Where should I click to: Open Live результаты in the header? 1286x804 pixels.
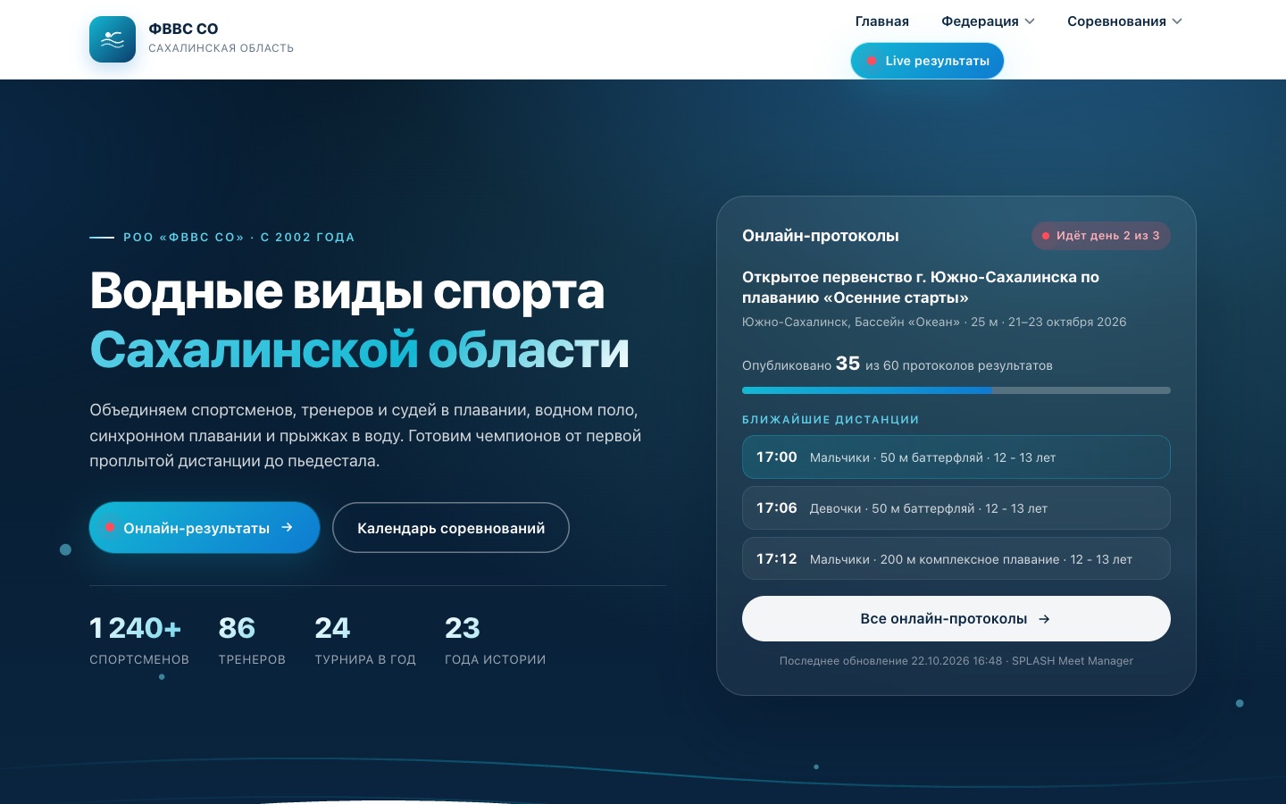click(x=927, y=61)
